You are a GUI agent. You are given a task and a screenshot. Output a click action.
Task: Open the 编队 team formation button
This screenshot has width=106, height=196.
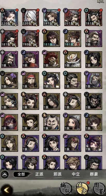(66, 188)
